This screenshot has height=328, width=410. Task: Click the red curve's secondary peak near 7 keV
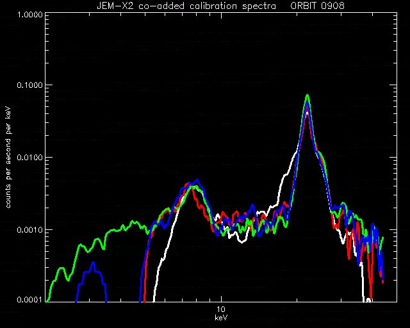189,184
